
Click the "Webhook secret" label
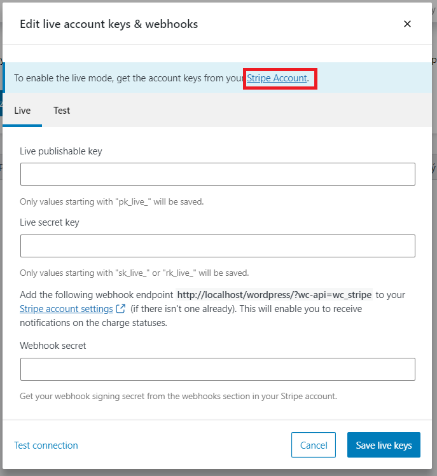click(x=53, y=346)
